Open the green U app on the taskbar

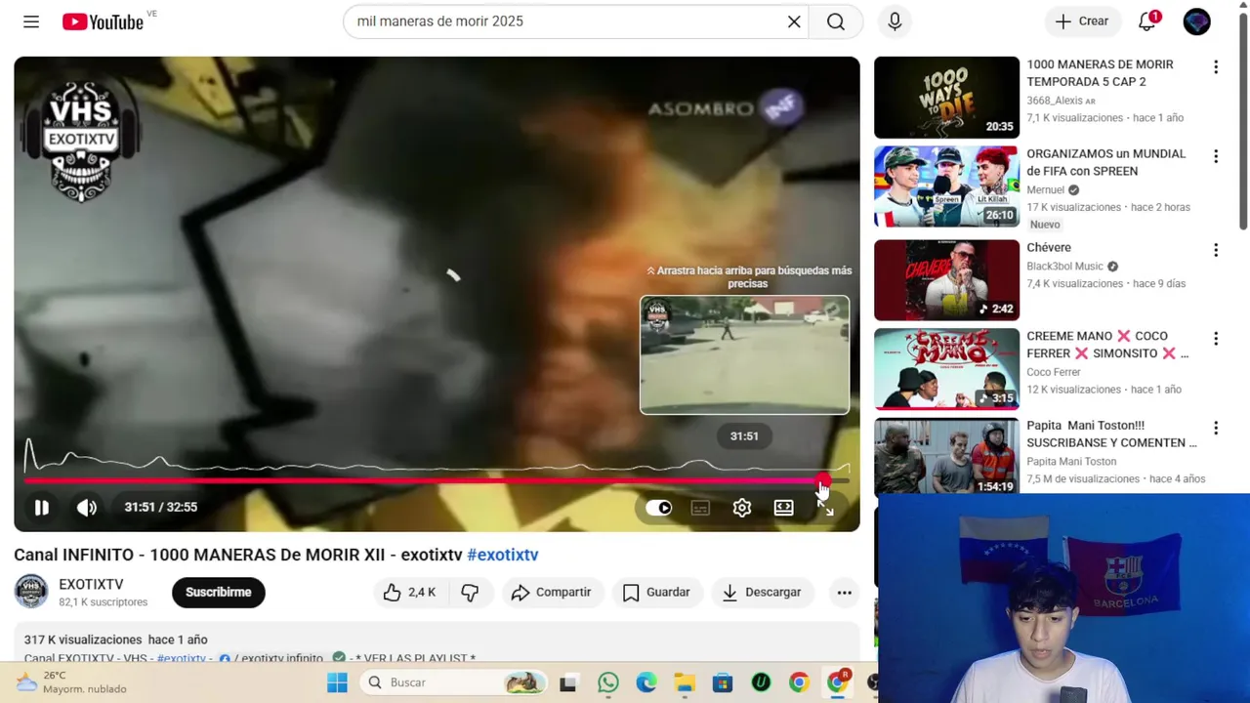point(761,682)
